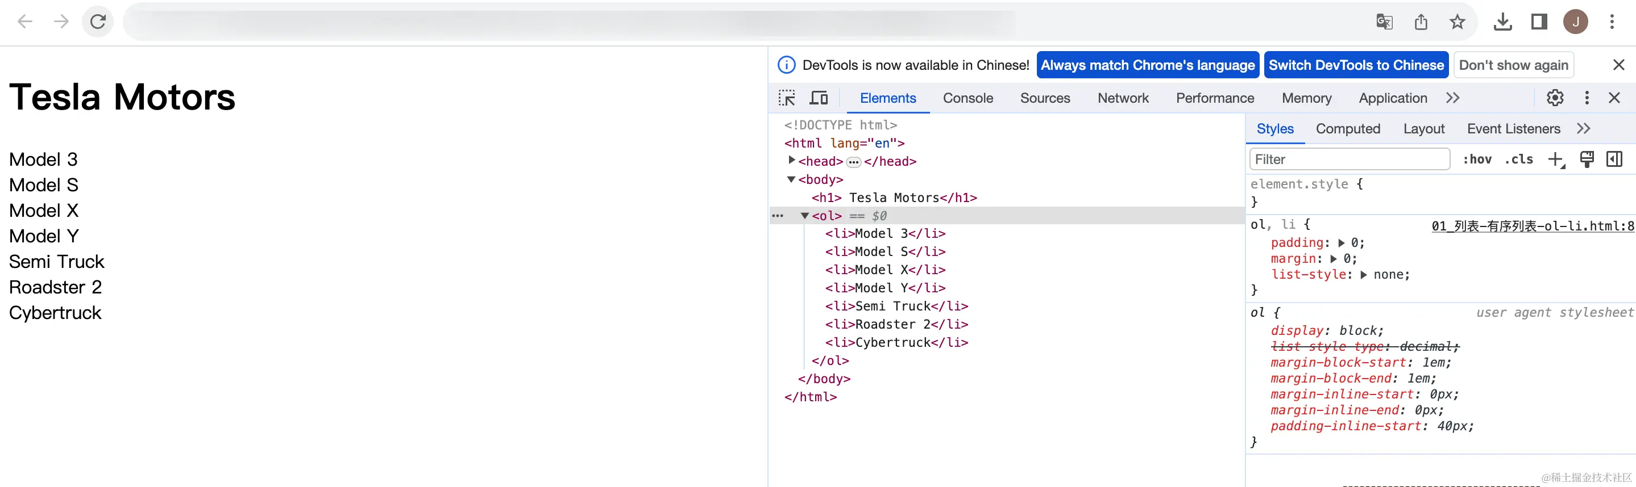Bookmark this page with the star icon
Image resolution: width=1636 pixels, height=487 pixels.
coord(1457,22)
